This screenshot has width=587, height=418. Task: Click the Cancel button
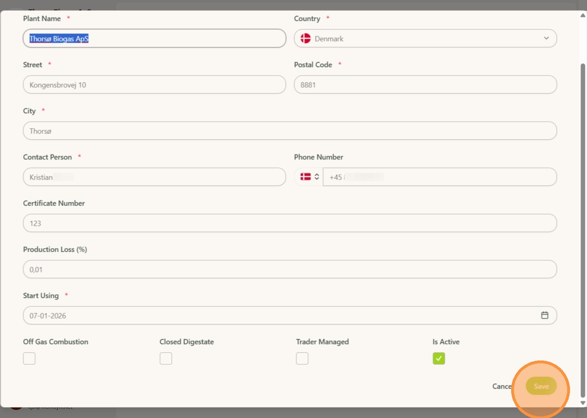502,386
